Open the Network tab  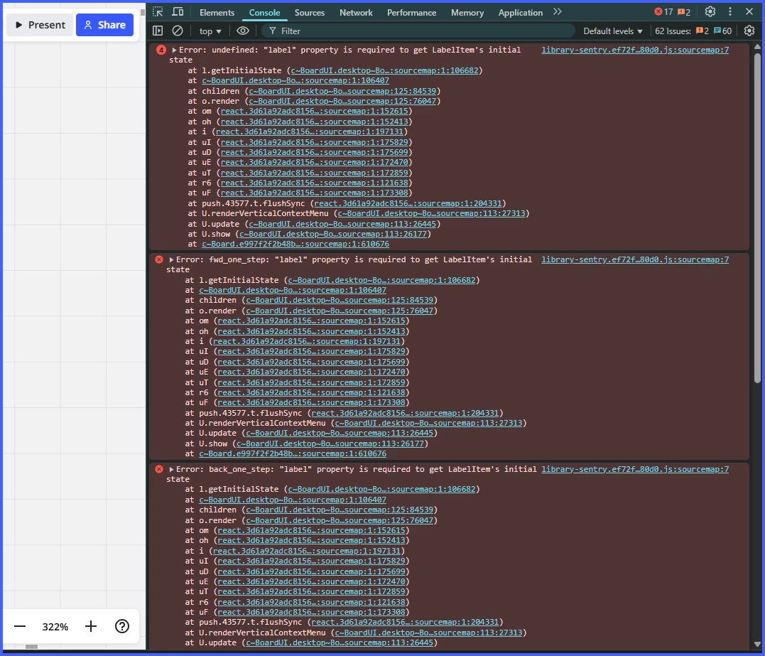356,13
